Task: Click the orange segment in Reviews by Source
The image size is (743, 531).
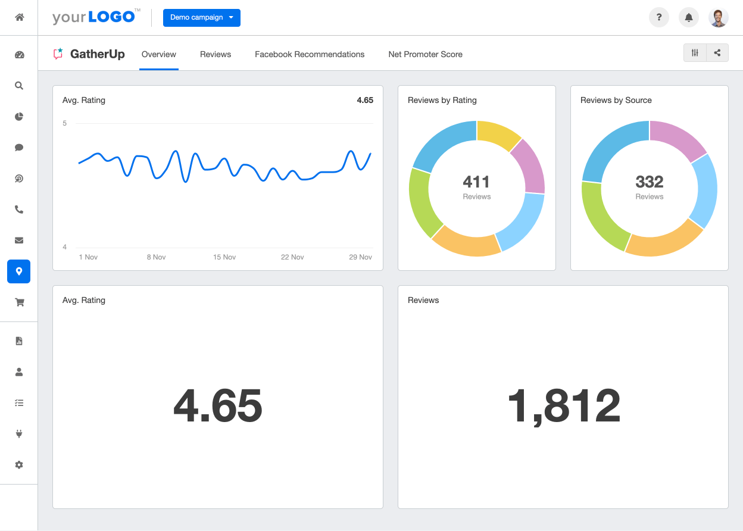Action: (x=665, y=238)
